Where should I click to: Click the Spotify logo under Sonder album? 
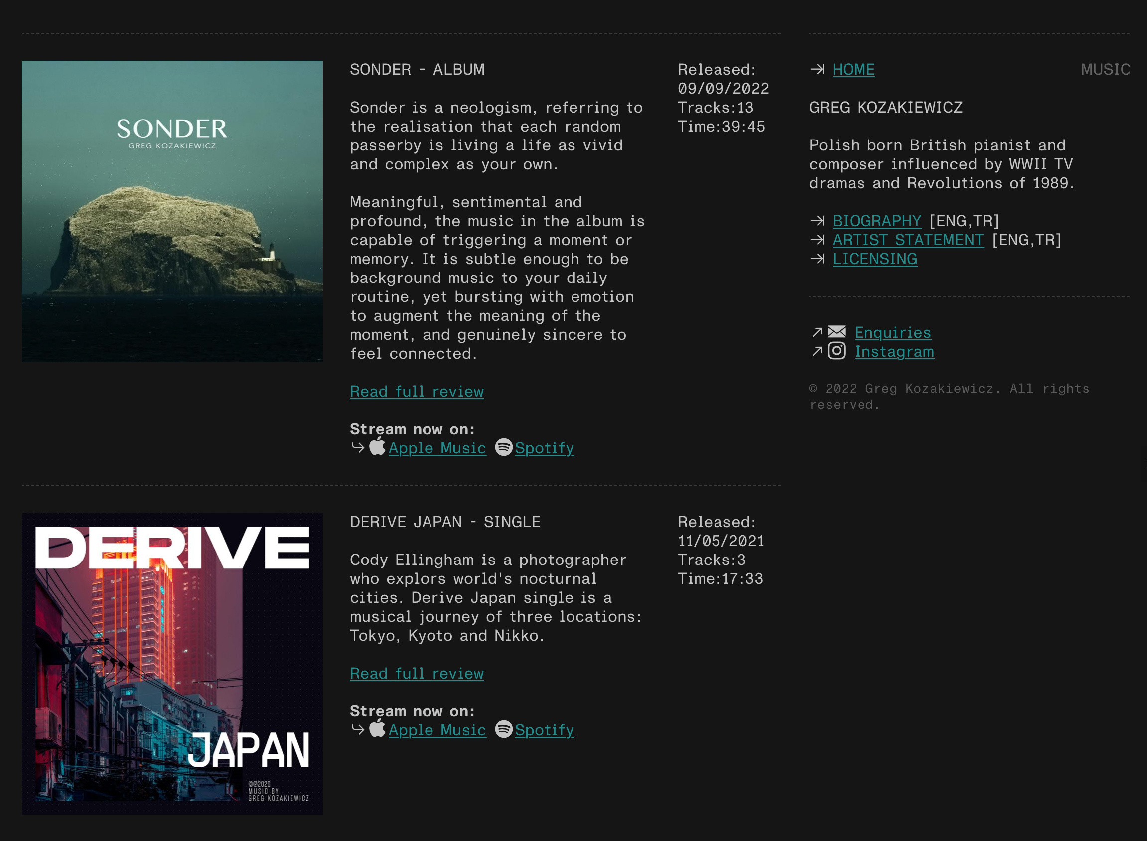(504, 447)
